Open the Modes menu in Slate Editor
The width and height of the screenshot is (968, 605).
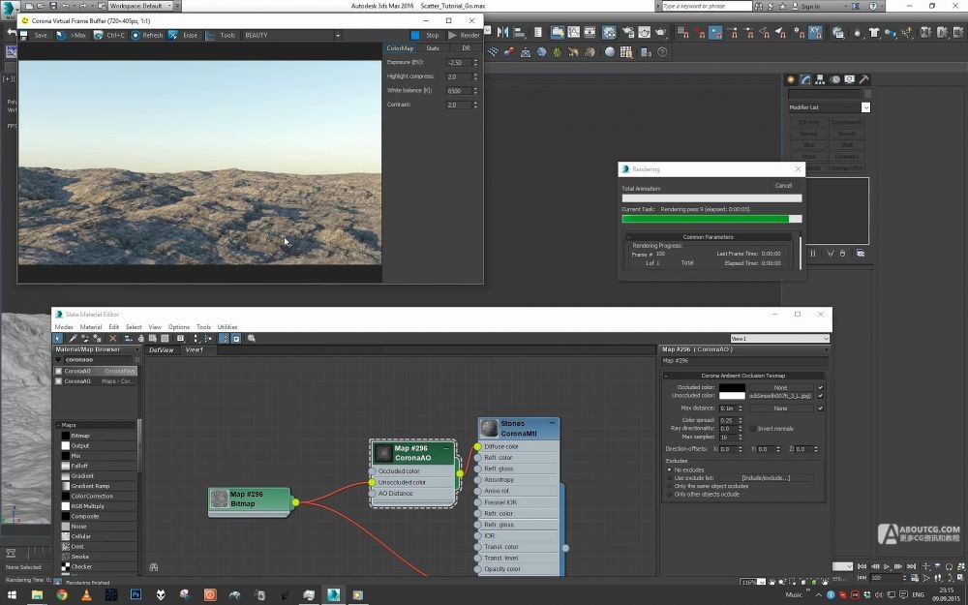[64, 327]
